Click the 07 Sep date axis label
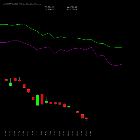This screenshot has width=140, height=140. 23,133
